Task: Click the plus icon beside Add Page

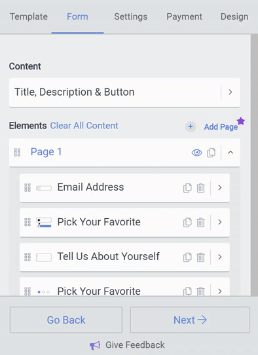Action: [191, 126]
